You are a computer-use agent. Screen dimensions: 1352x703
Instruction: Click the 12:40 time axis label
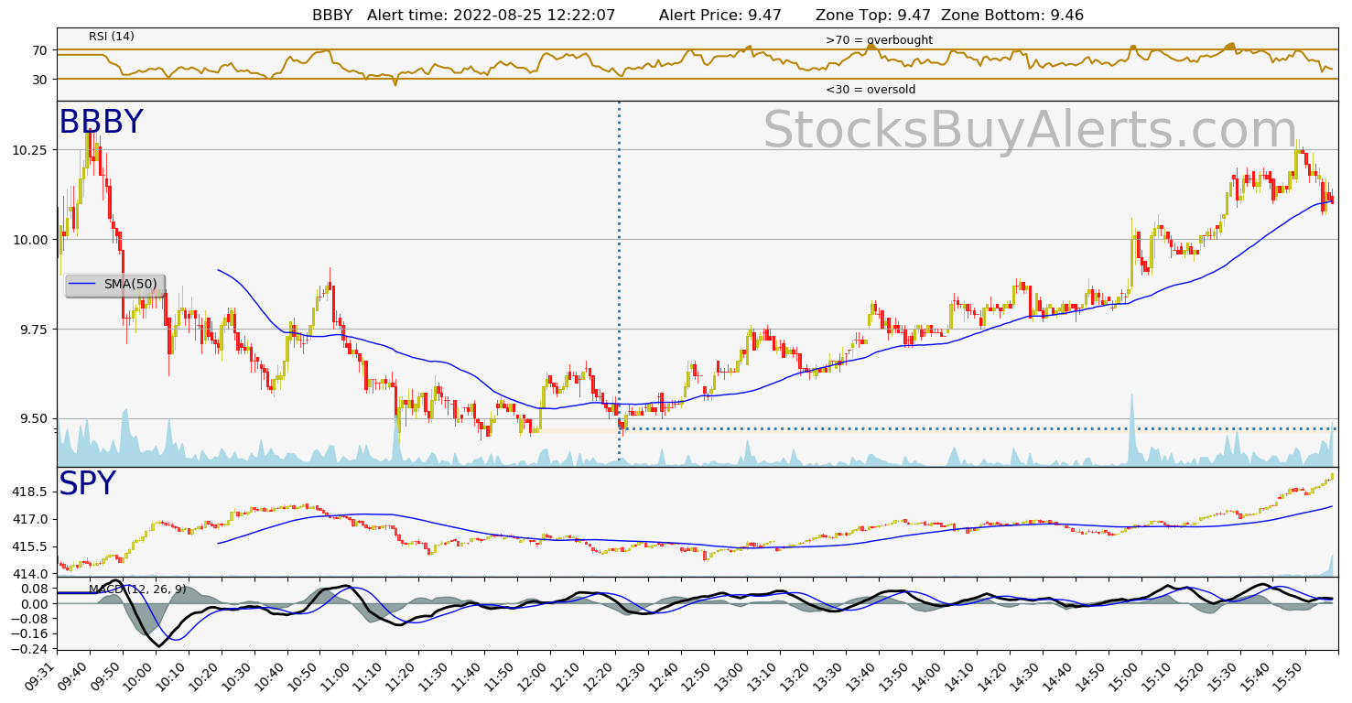tap(665, 676)
